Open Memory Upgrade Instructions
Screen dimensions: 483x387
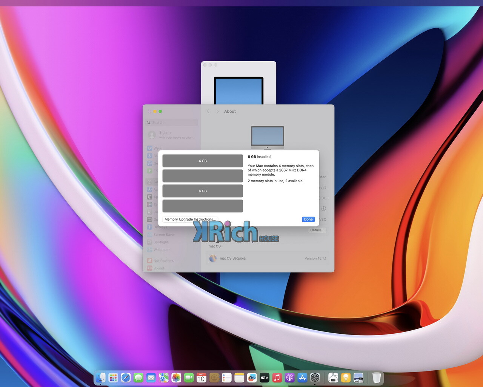[x=190, y=219]
